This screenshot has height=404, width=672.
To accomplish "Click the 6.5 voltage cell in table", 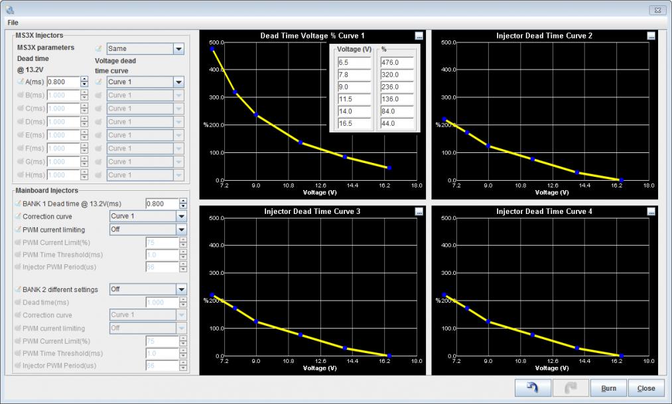I will tap(354, 62).
